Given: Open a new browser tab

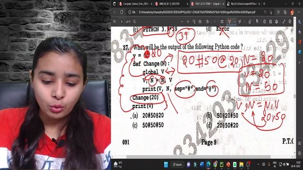Looking at the screenshot, I should point(264,4).
